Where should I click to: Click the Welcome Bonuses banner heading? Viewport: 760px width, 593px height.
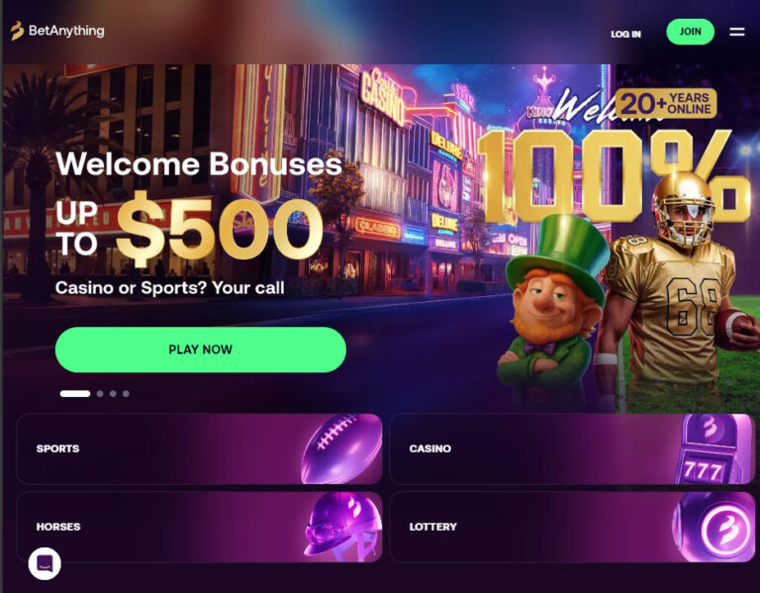(199, 164)
